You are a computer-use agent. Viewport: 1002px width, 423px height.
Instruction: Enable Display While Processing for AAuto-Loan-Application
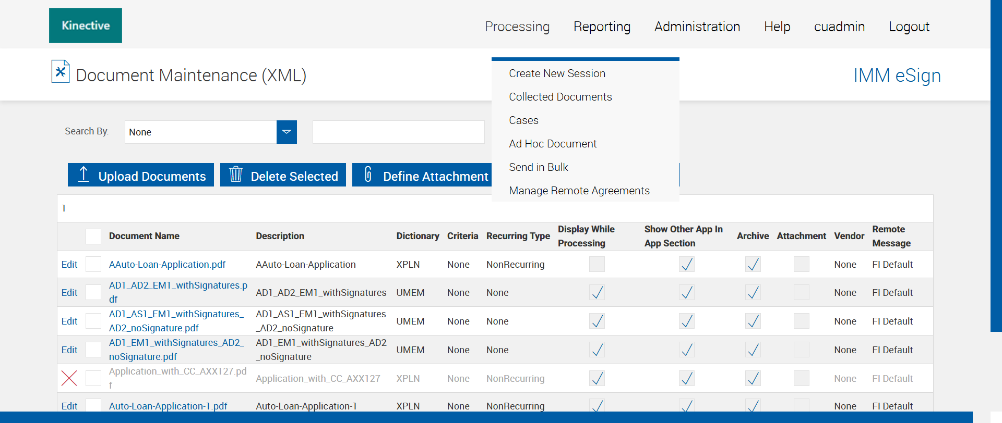[x=597, y=265]
